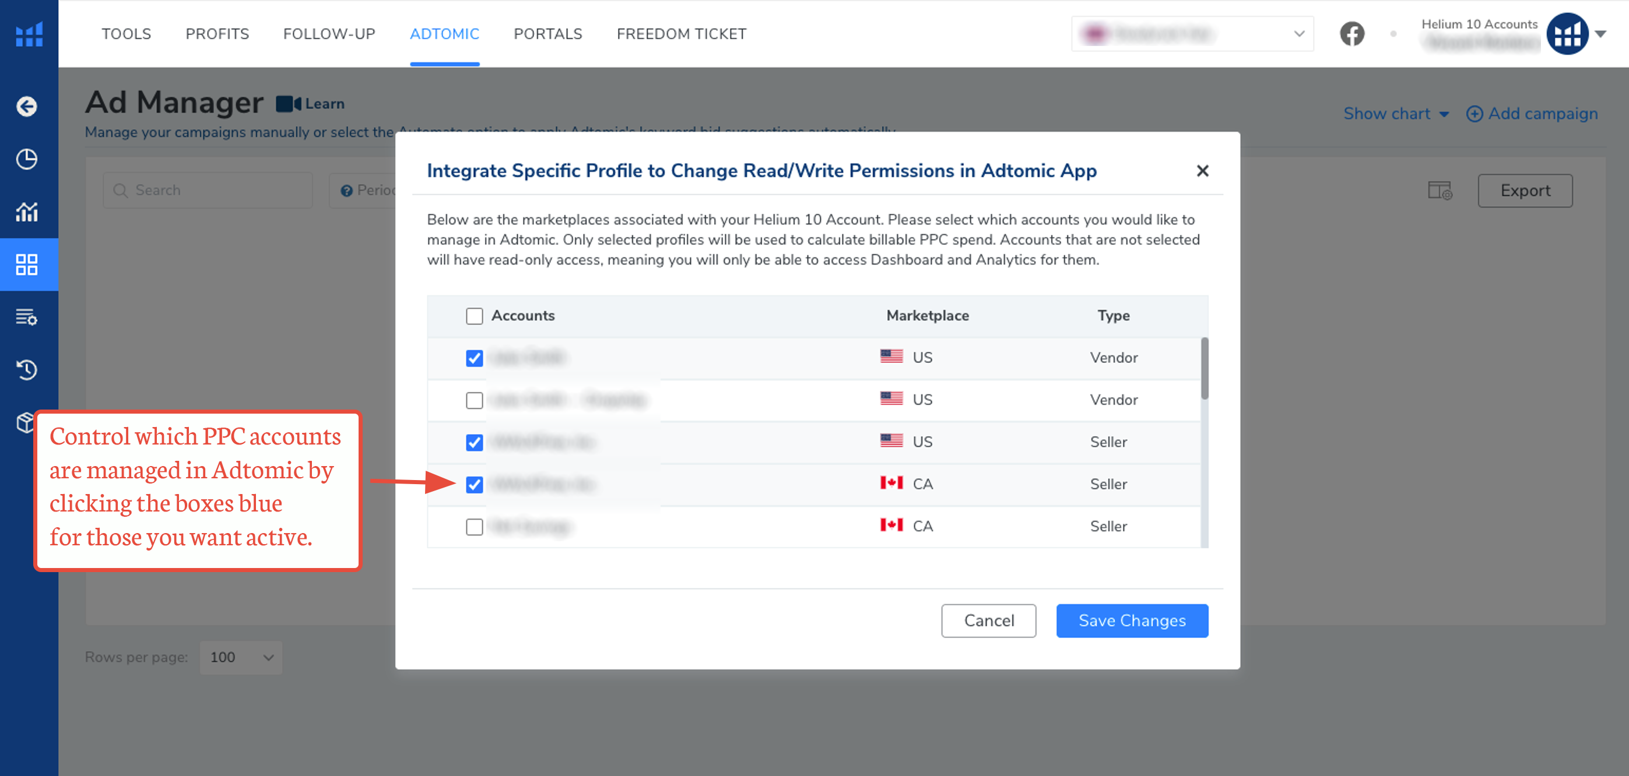The image size is (1629, 776).
Task: Click the Save Changes button
Action: click(x=1132, y=620)
